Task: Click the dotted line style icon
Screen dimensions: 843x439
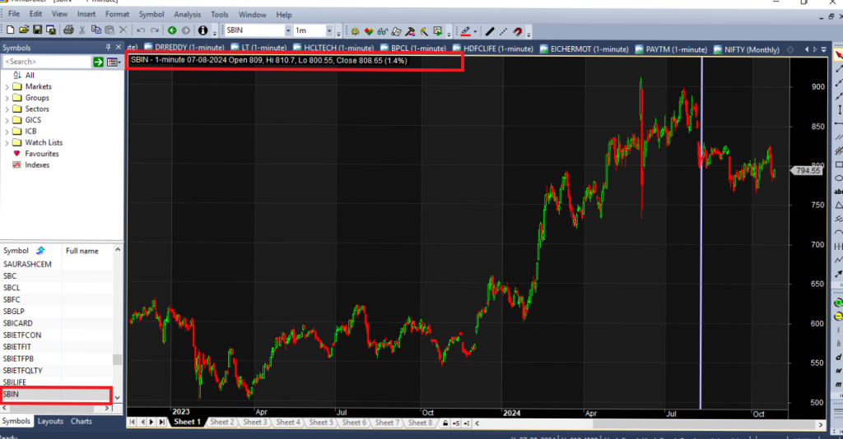Action: click(503, 31)
